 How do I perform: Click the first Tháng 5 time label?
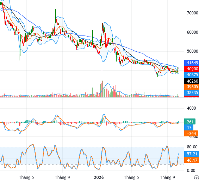(26, 177)
